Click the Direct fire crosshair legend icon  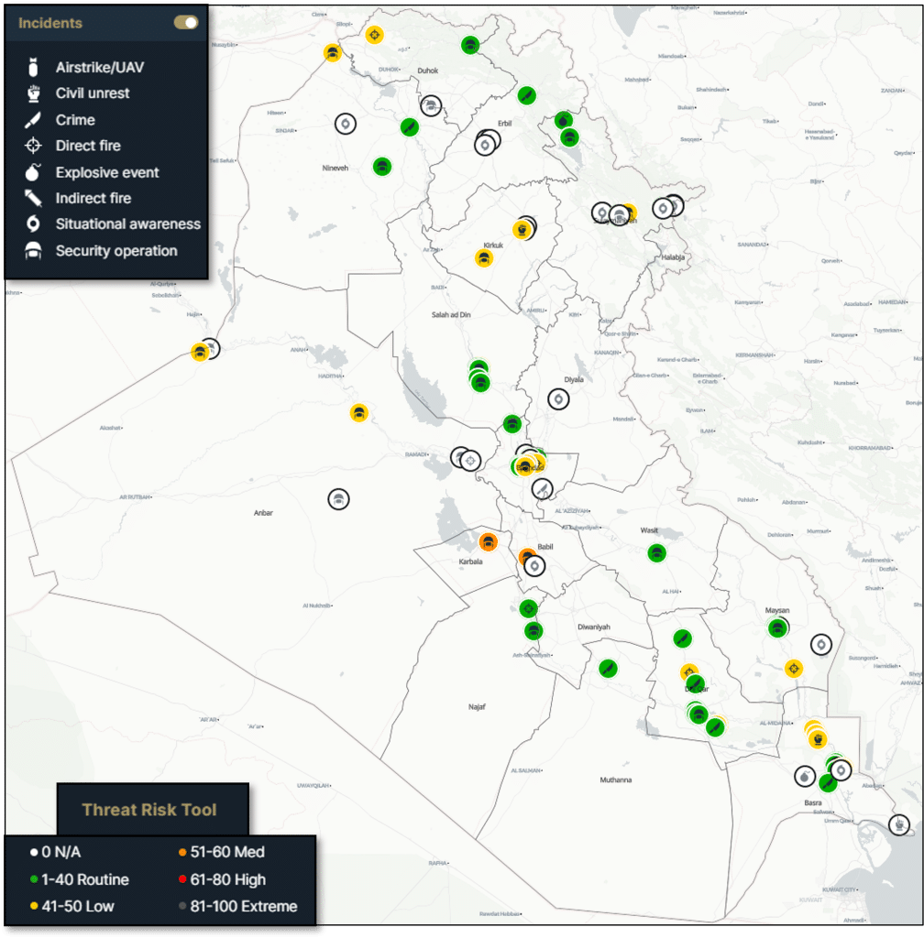click(x=34, y=146)
